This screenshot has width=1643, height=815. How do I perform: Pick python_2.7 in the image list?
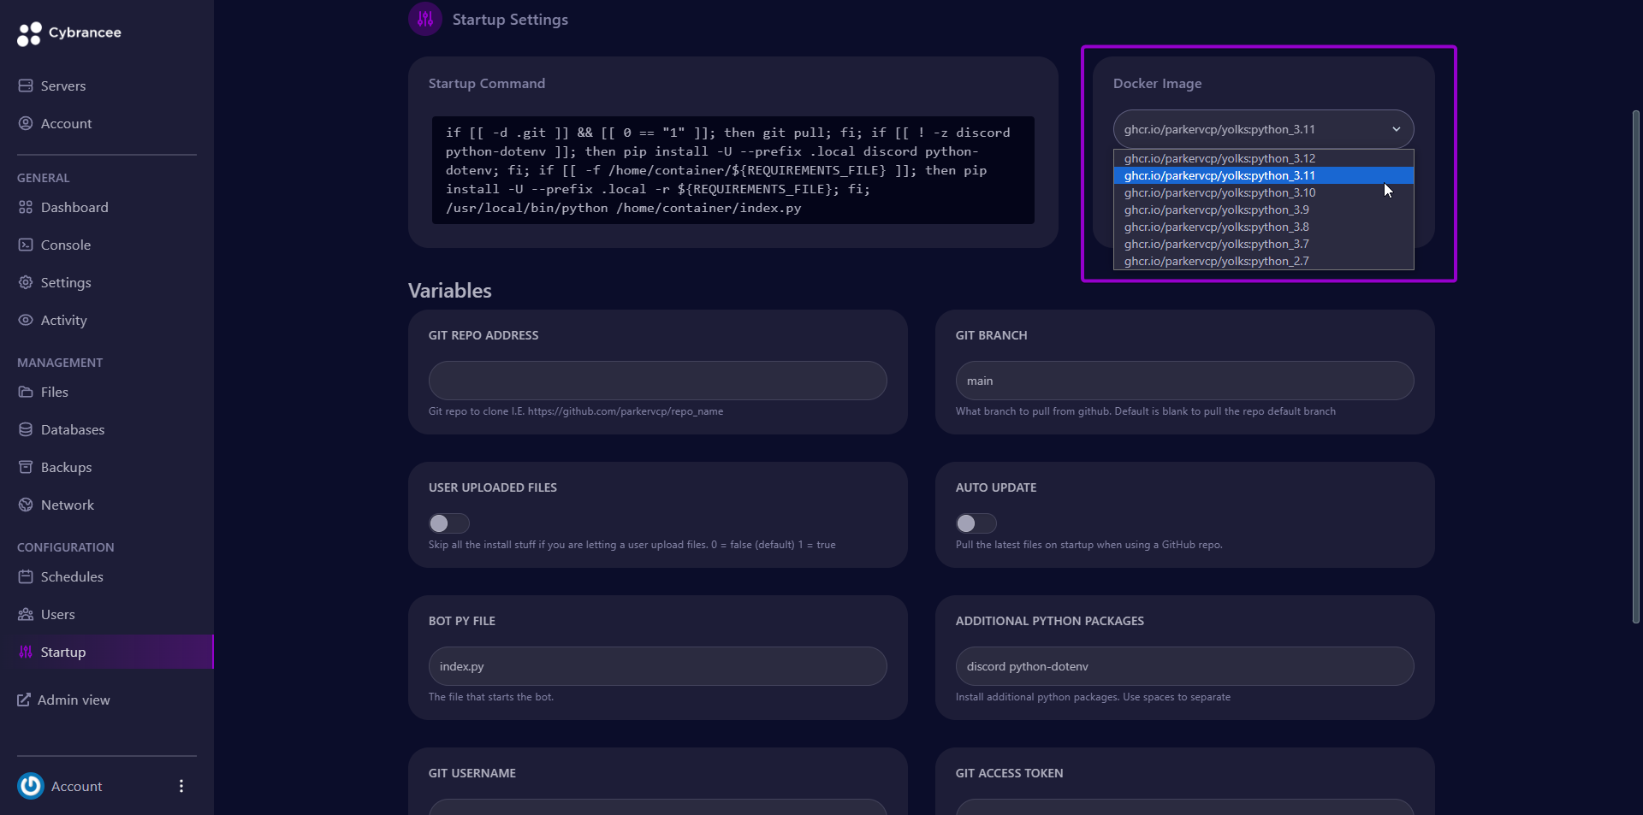click(x=1215, y=261)
